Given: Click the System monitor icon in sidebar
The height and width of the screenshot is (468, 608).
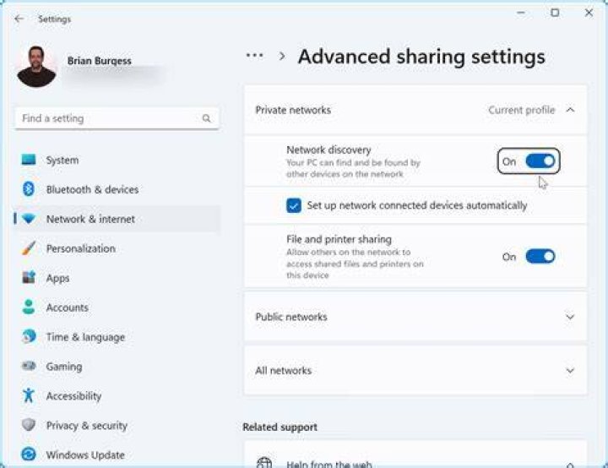Looking at the screenshot, I should tap(29, 160).
